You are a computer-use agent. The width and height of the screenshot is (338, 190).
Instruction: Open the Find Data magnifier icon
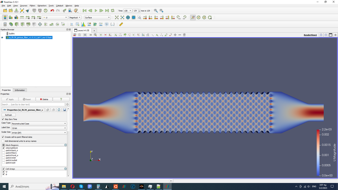pyautogui.click(x=156, y=10)
